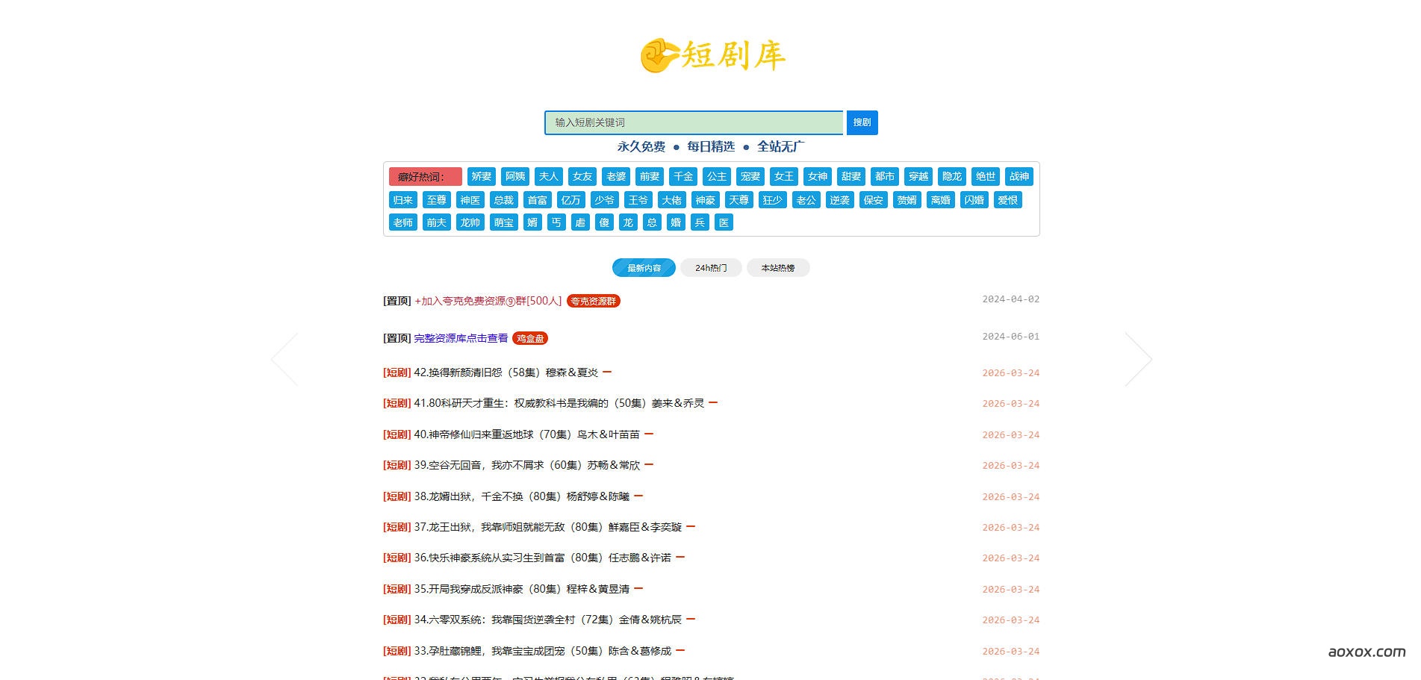Select the 神医 hot keyword tag

click(x=470, y=200)
